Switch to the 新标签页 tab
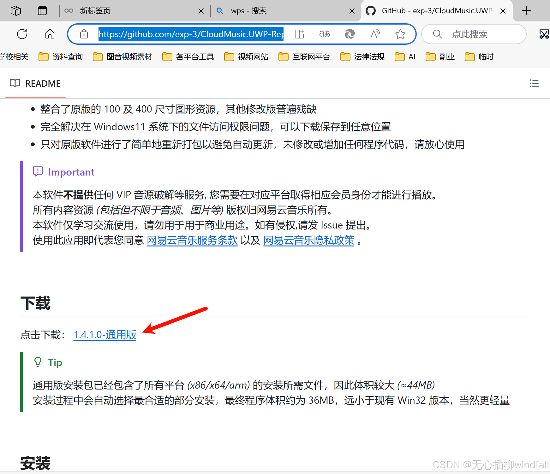 pyautogui.click(x=133, y=11)
